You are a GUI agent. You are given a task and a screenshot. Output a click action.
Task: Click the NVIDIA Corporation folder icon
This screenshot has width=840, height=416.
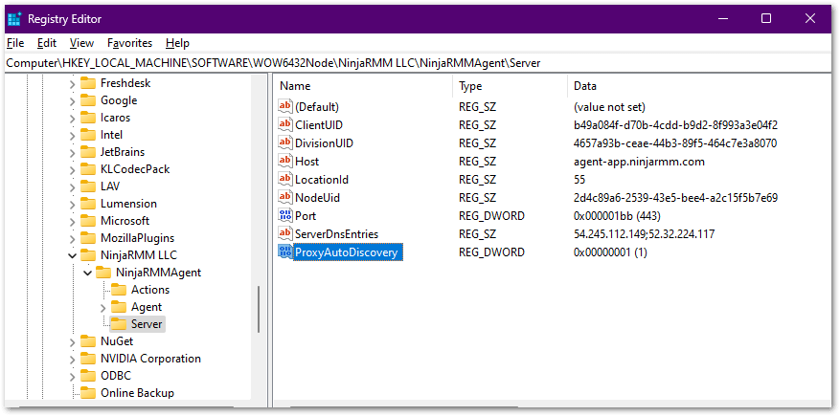coord(88,360)
